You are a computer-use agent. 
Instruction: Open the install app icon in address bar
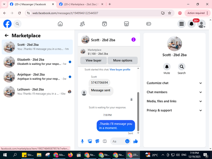163,13
